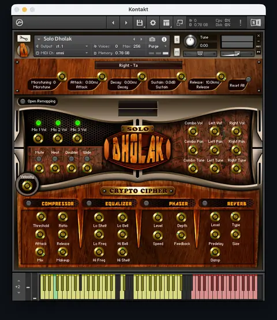This screenshot has width=277, height=320.
Task: Click the minimize view windows icon
Action: (x=179, y=23)
